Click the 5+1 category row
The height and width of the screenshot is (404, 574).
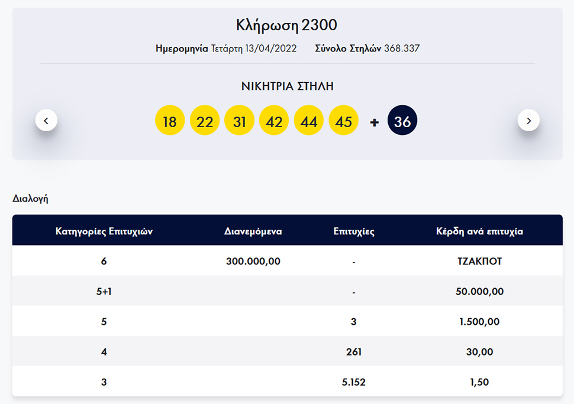pos(104,292)
